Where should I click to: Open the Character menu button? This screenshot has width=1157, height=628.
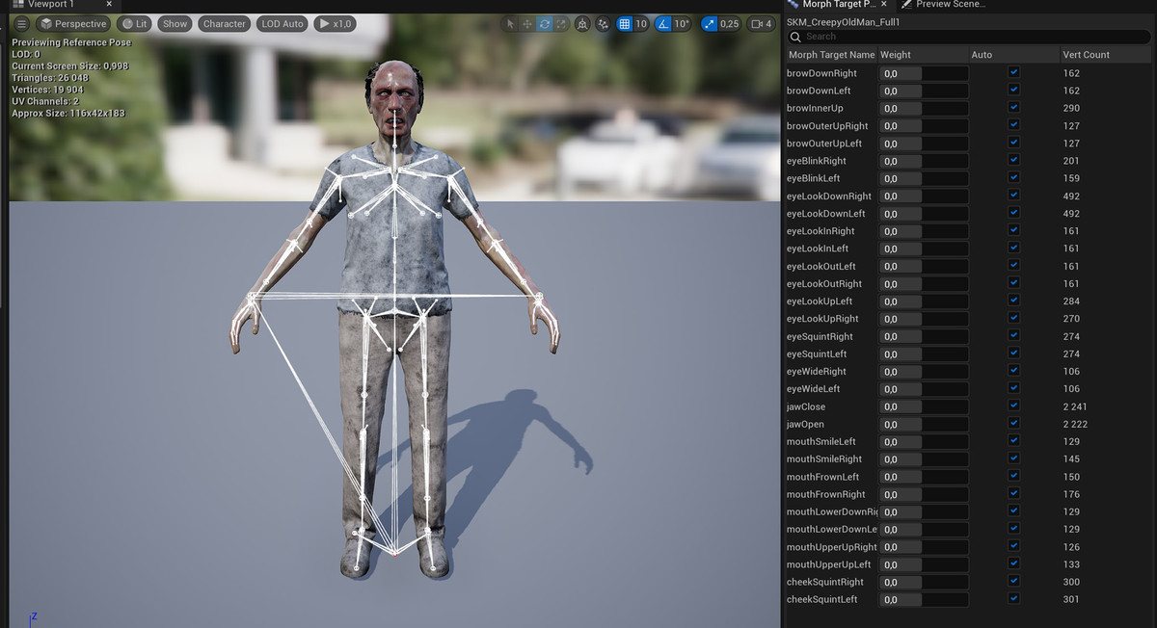[224, 24]
